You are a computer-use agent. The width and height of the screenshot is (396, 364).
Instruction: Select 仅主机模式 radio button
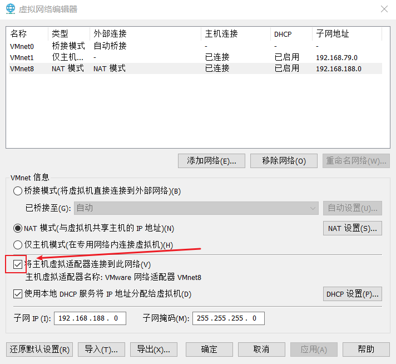tap(18, 245)
